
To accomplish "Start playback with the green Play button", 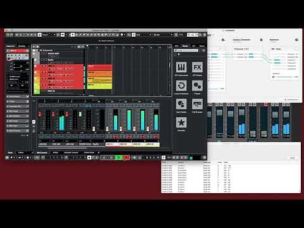I will click(x=118, y=158).
